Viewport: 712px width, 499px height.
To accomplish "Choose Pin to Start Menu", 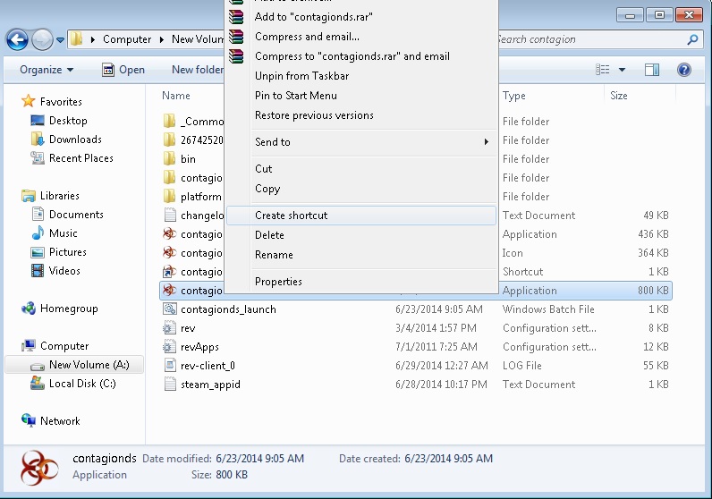I will 361,96.
